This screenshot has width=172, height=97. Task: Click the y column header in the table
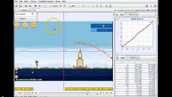[x=148, y=62]
